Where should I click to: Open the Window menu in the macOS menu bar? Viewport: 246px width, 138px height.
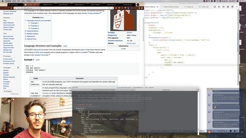click(29, 1)
